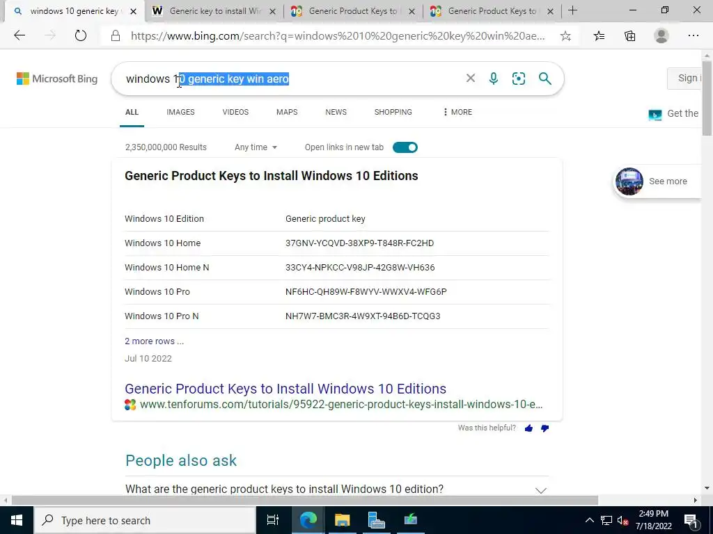Viewport: 713px width, 534px height.
Task: Mark answer helpful with thumbs up
Action: (528, 428)
